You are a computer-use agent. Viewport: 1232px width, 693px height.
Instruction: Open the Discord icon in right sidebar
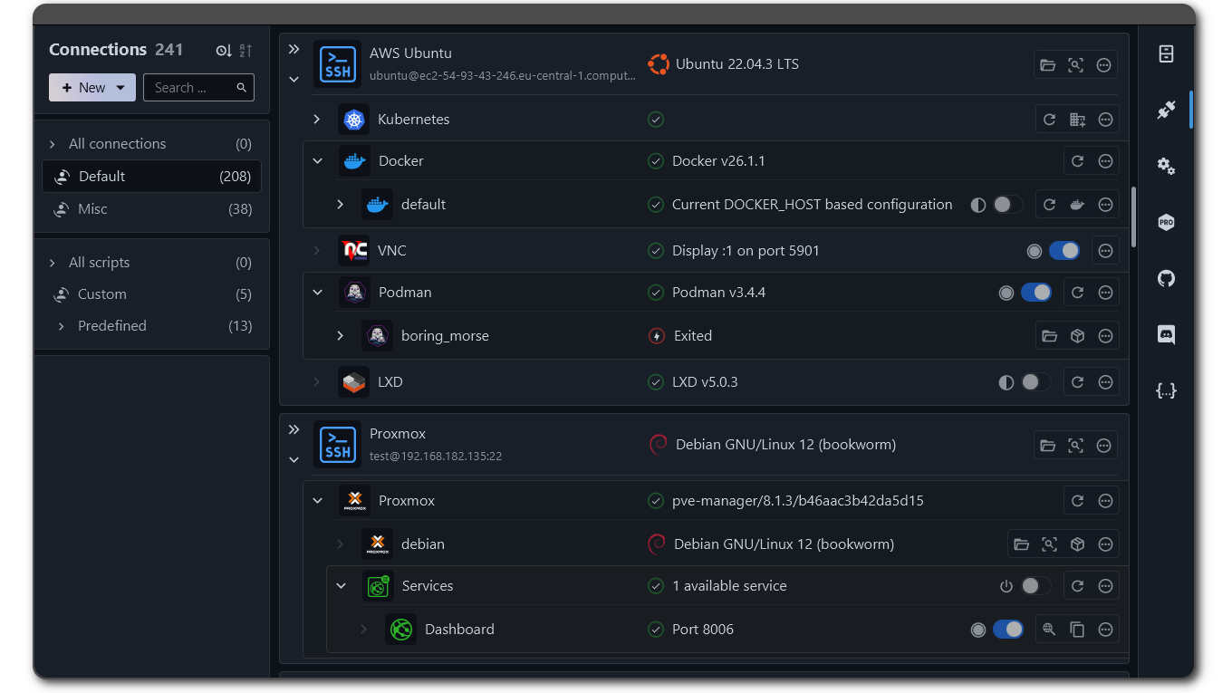tap(1166, 334)
